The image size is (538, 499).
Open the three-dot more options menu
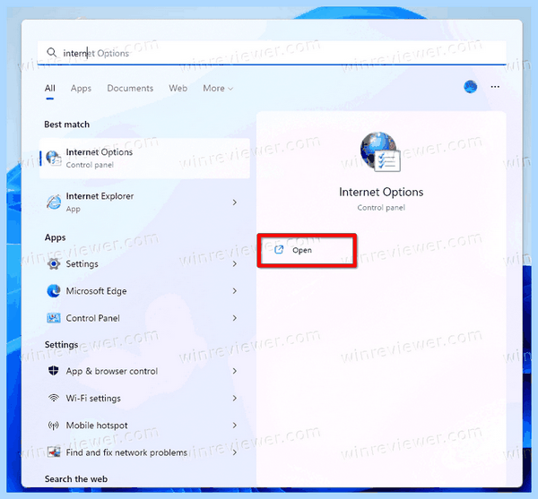click(495, 87)
